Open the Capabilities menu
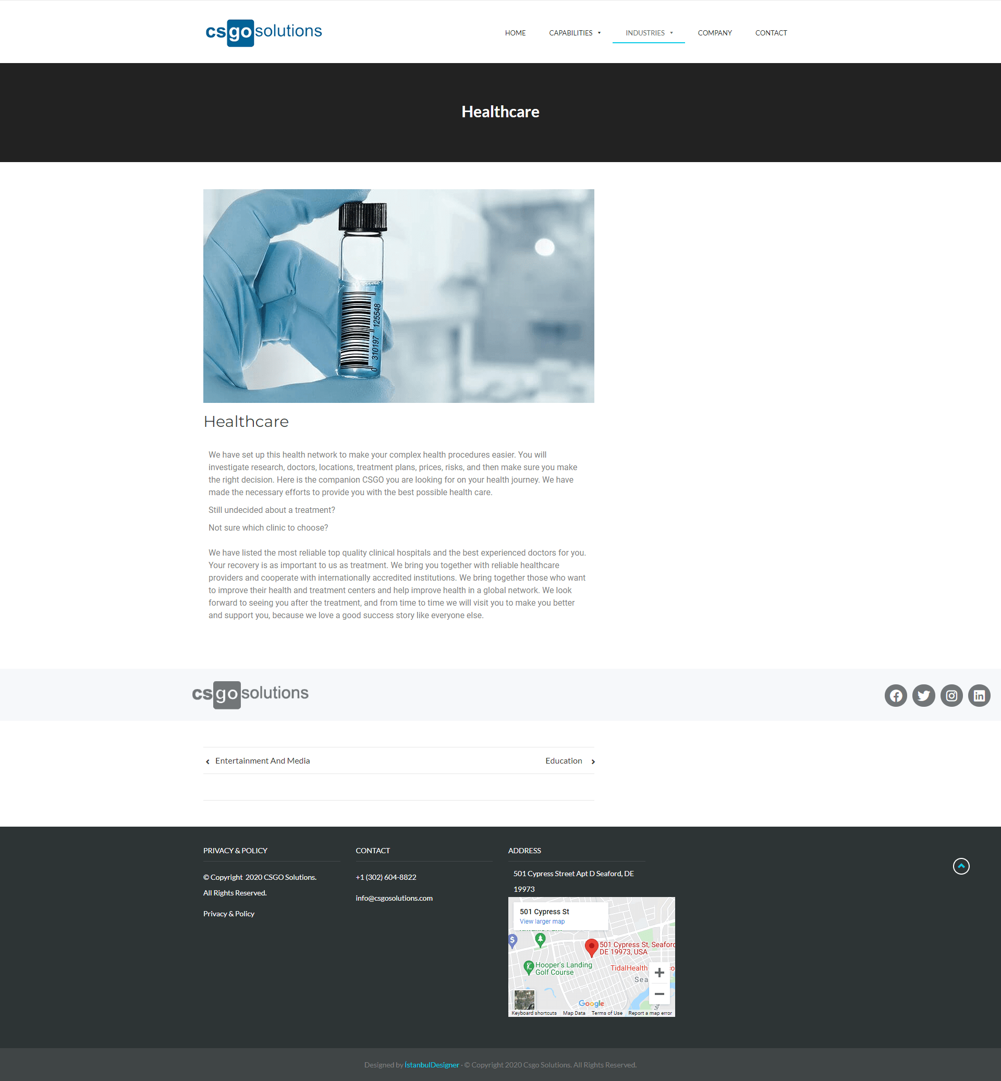The width and height of the screenshot is (1001, 1081). point(570,33)
